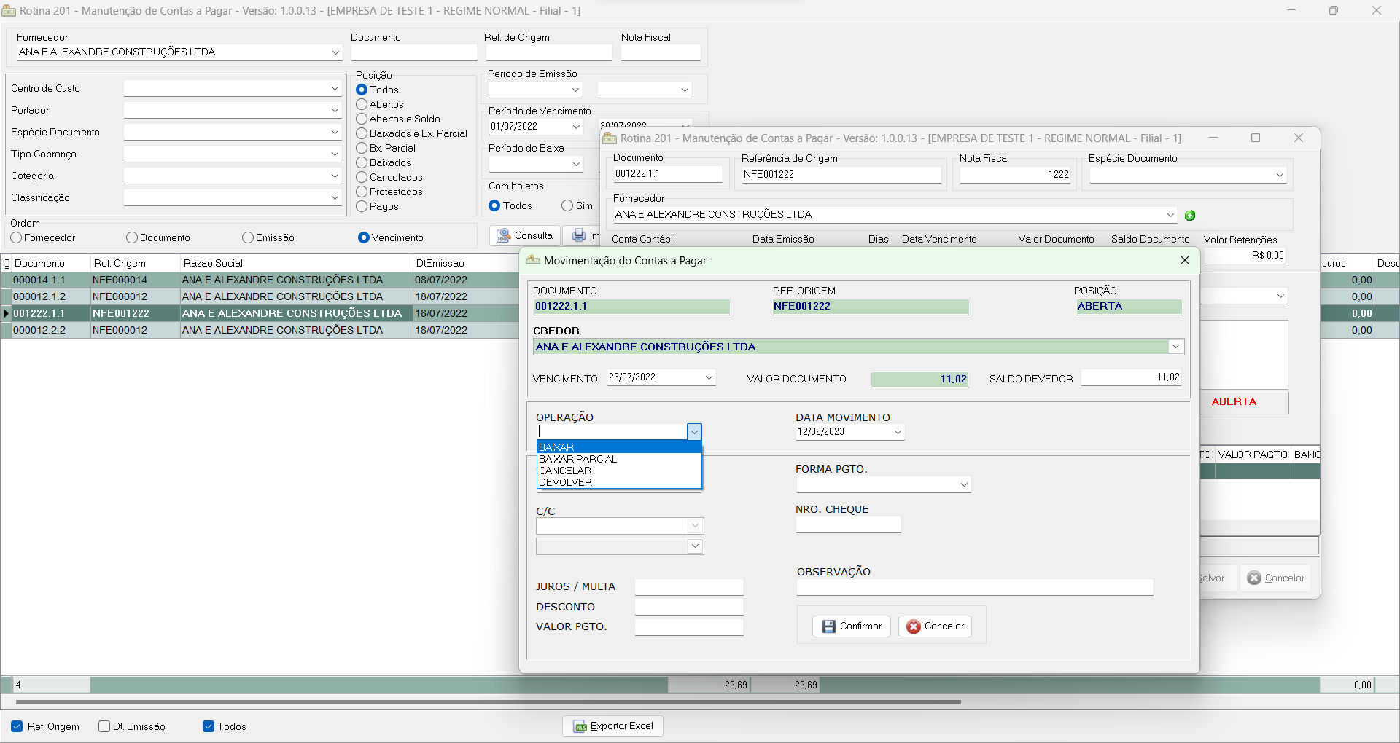Click the printer icon next to Consulta

[x=579, y=235]
